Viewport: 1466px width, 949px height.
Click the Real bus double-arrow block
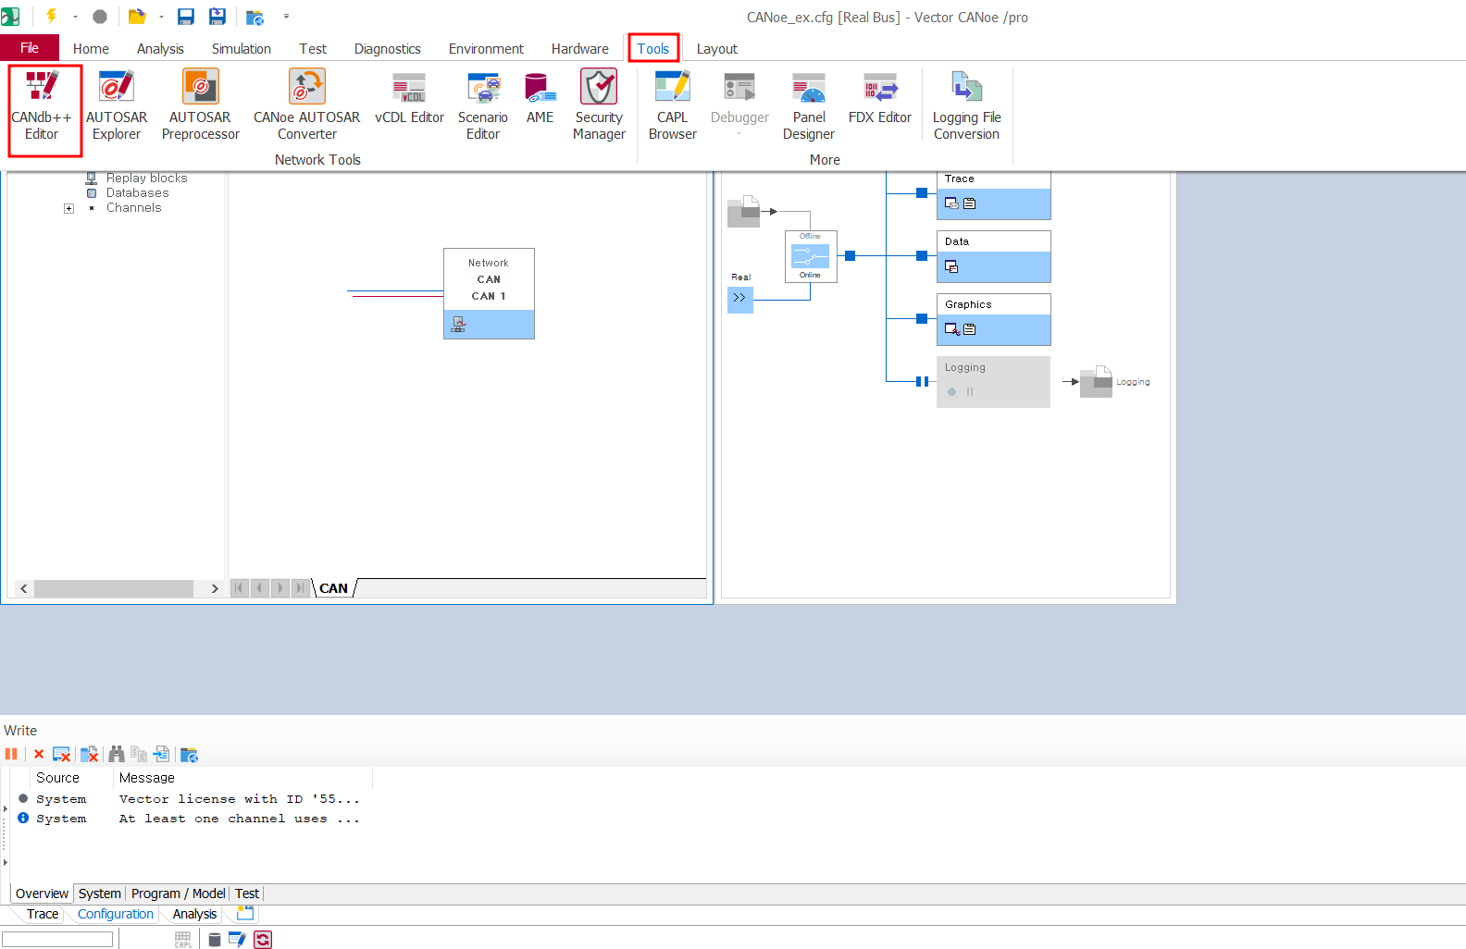click(x=740, y=298)
